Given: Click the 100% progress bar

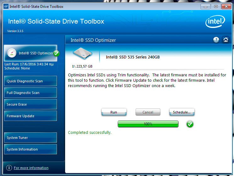Looking at the screenshot, I should coord(148,124).
